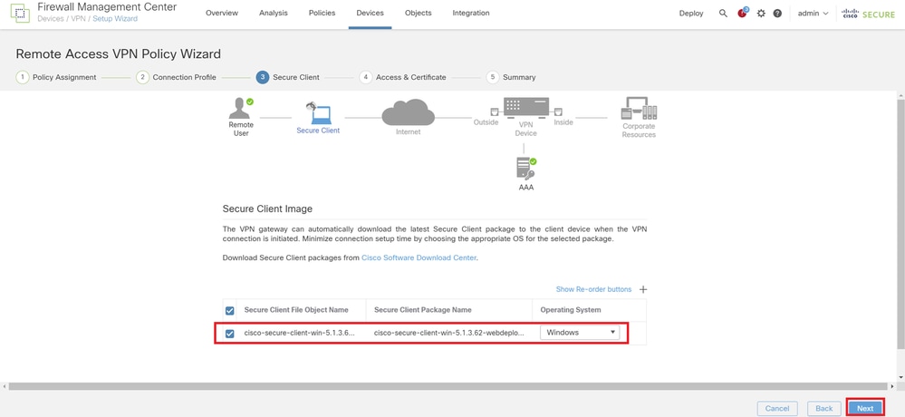Click the horizontal scrollbar at bottom
Image resolution: width=905 pixels, height=417 pixels.
click(448, 386)
